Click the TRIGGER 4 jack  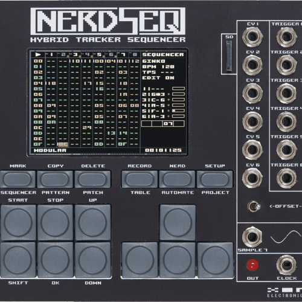(x=286, y=121)
